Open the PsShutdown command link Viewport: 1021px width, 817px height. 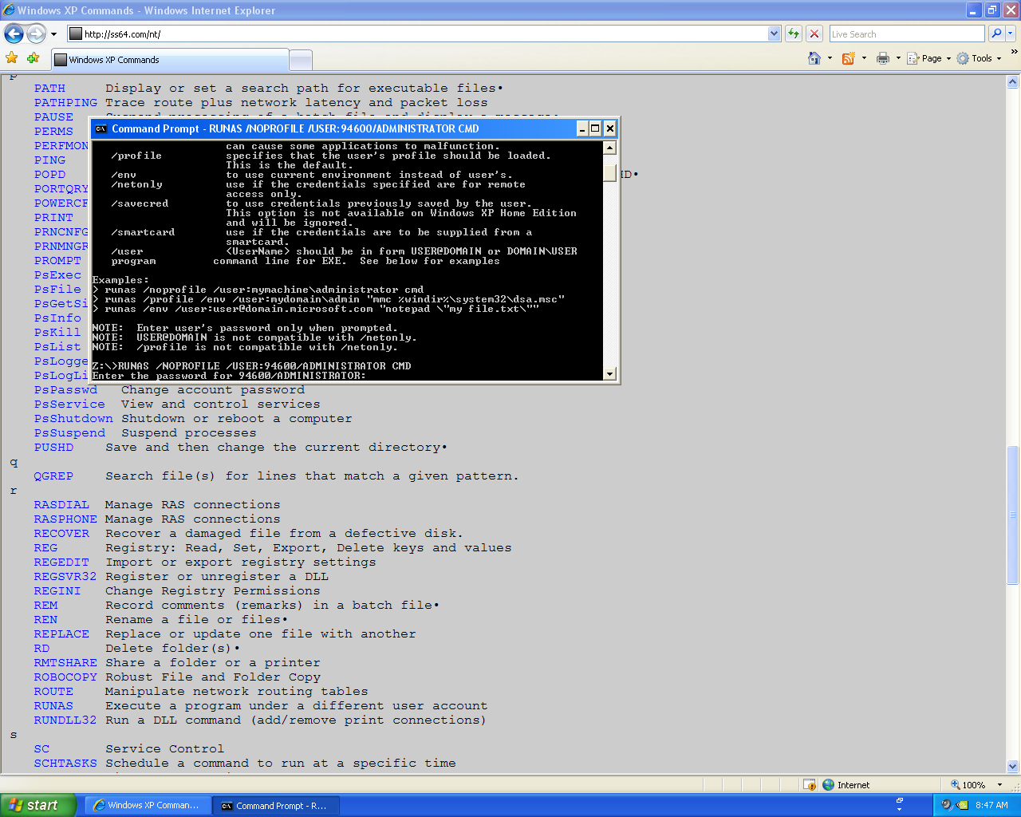click(x=73, y=418)
